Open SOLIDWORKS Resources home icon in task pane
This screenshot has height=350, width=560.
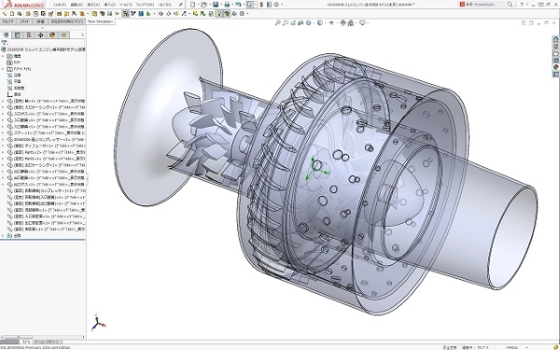[555, 39]
